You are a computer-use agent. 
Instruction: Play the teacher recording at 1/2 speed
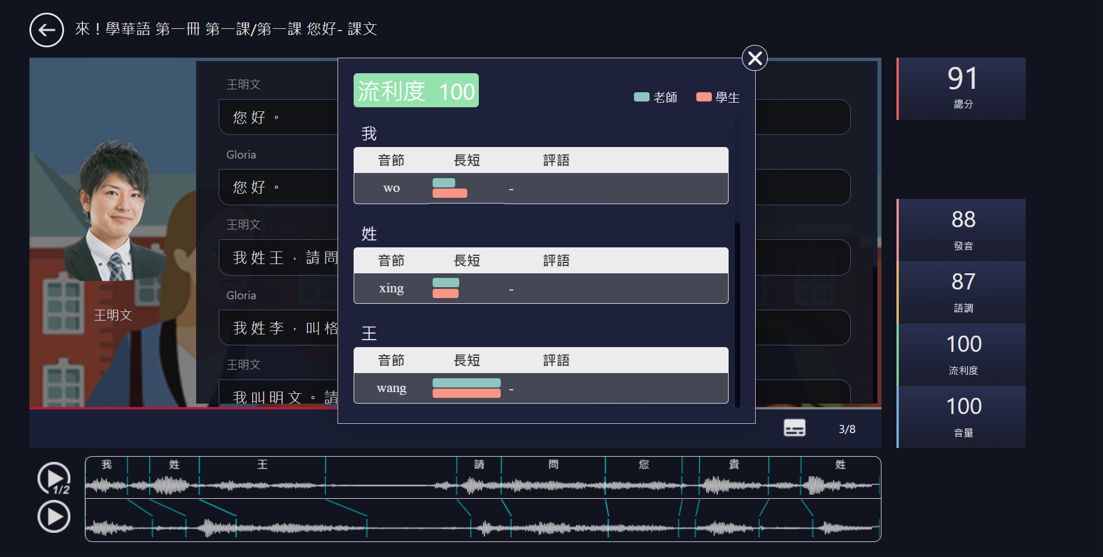(x=53, y=477)
